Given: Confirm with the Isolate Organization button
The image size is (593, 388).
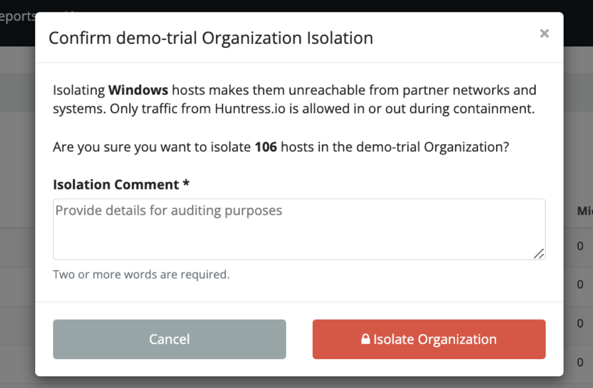Looking at the screenshot, I should [429, 339].
